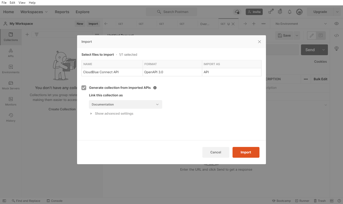Open the Collections sidebar panel

(11, 37)
